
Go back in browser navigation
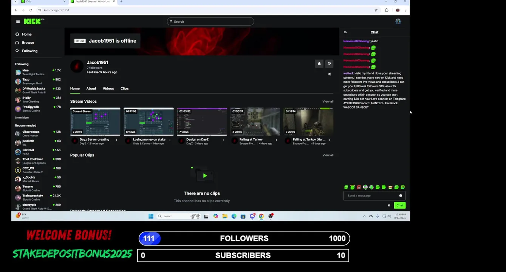pyautogui.click(x=15, y=10)
